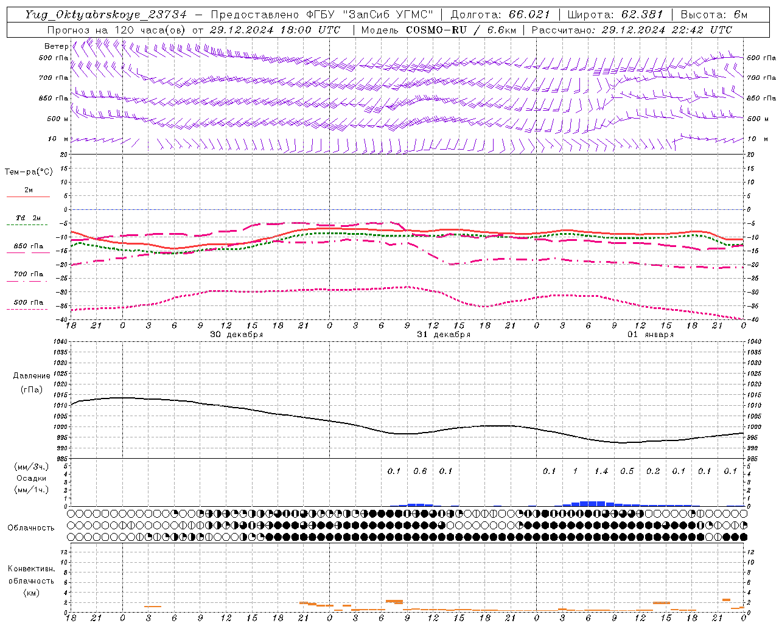Click the Облачность row label
Image resolution: width=779 pixels, height=623 pixels.
point(31,527)
